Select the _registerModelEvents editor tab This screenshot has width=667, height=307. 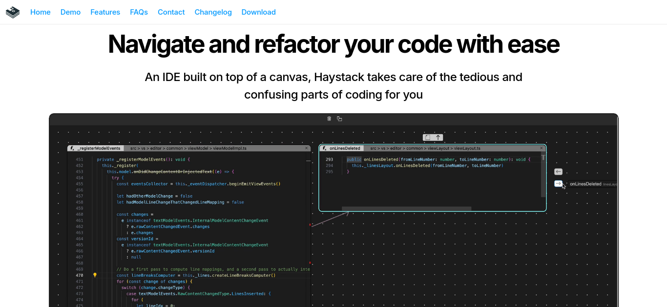[x=96, y=148]
